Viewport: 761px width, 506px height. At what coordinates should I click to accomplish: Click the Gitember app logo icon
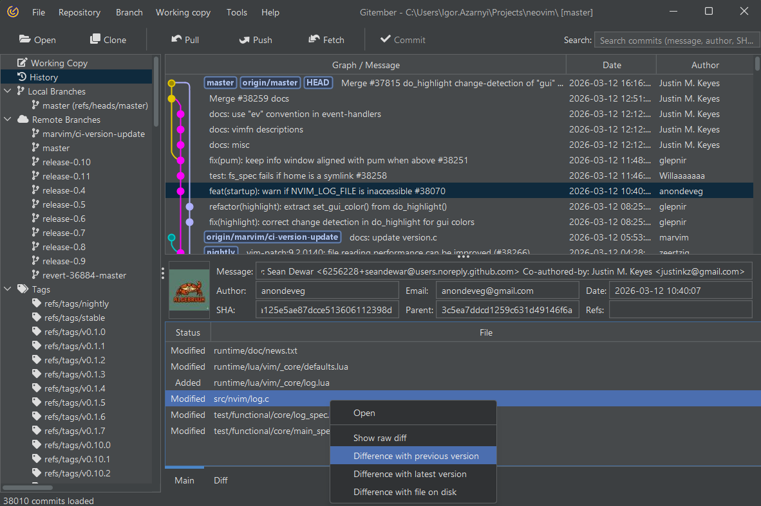13,12
